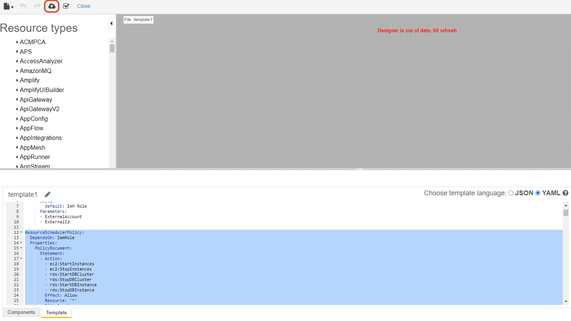Screen dimensions: 571x321
Task: Click the Close link
Action: pos(84,6)
